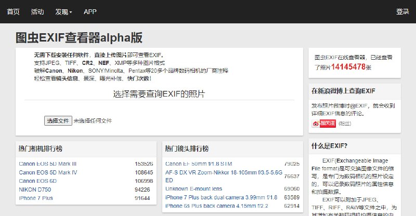Expand the 发现 dropdown menu
Viewport: 416px width, 216px height.
[63, 12]
